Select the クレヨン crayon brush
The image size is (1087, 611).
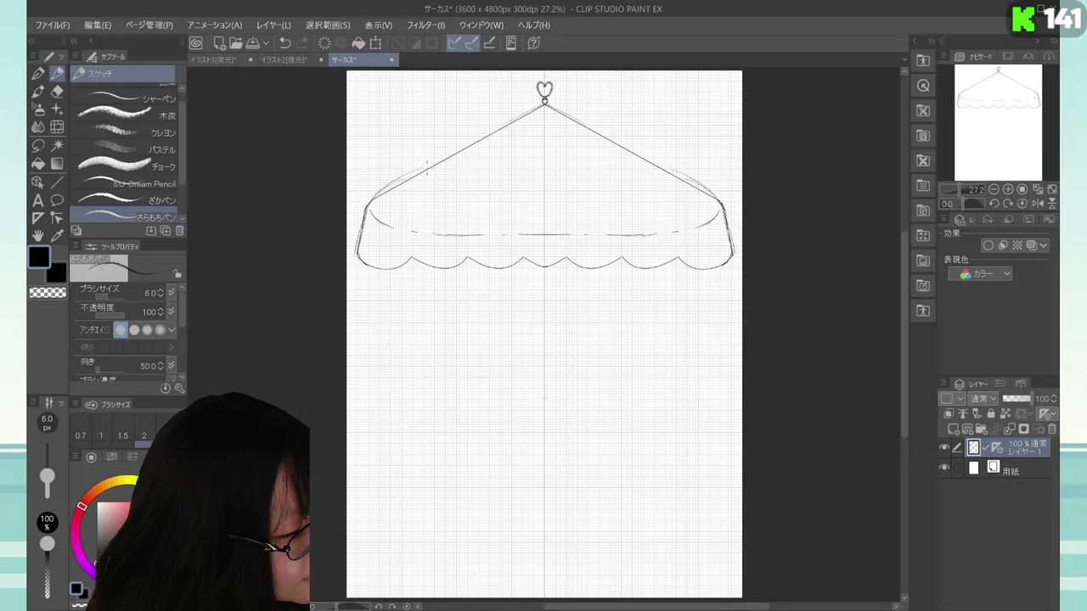coord(124,132)
